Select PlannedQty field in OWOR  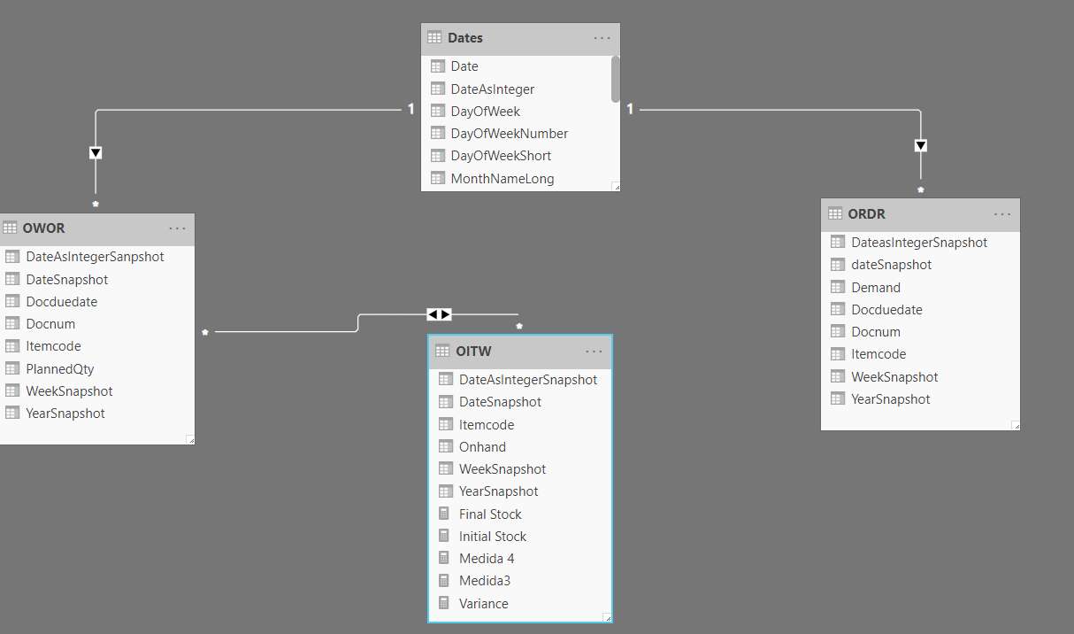click(x=96, y=368)
